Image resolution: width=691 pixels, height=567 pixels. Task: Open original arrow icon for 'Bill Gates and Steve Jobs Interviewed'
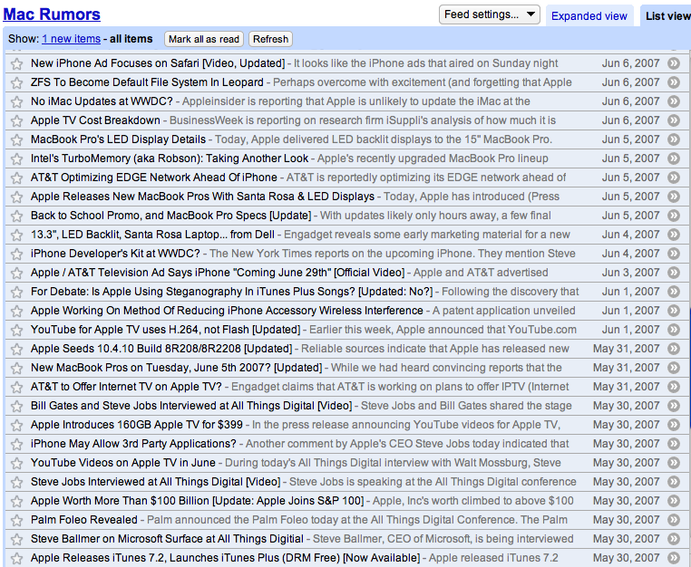pos(674,406)
